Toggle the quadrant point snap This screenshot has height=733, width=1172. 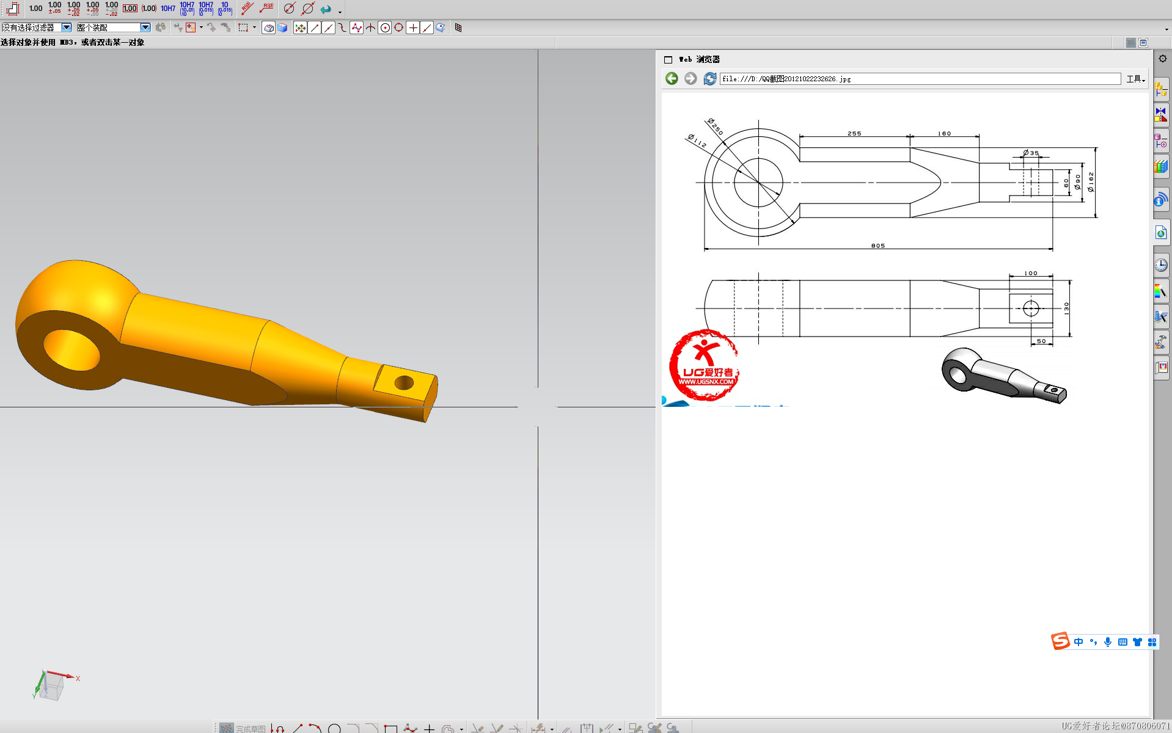pos(399,27)
